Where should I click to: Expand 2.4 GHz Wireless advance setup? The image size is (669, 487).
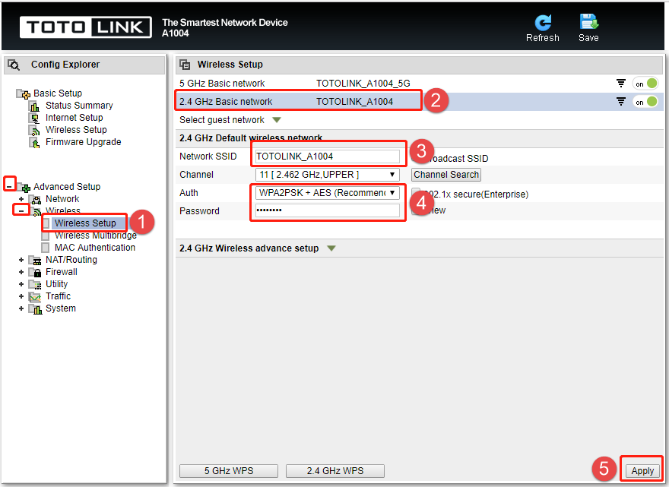coord(331,248)
